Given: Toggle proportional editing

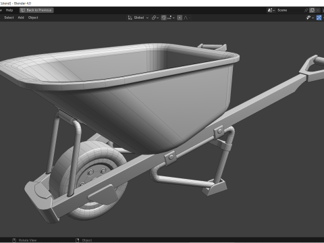Looking at the screenshot, I should click(x=180, y=18).
